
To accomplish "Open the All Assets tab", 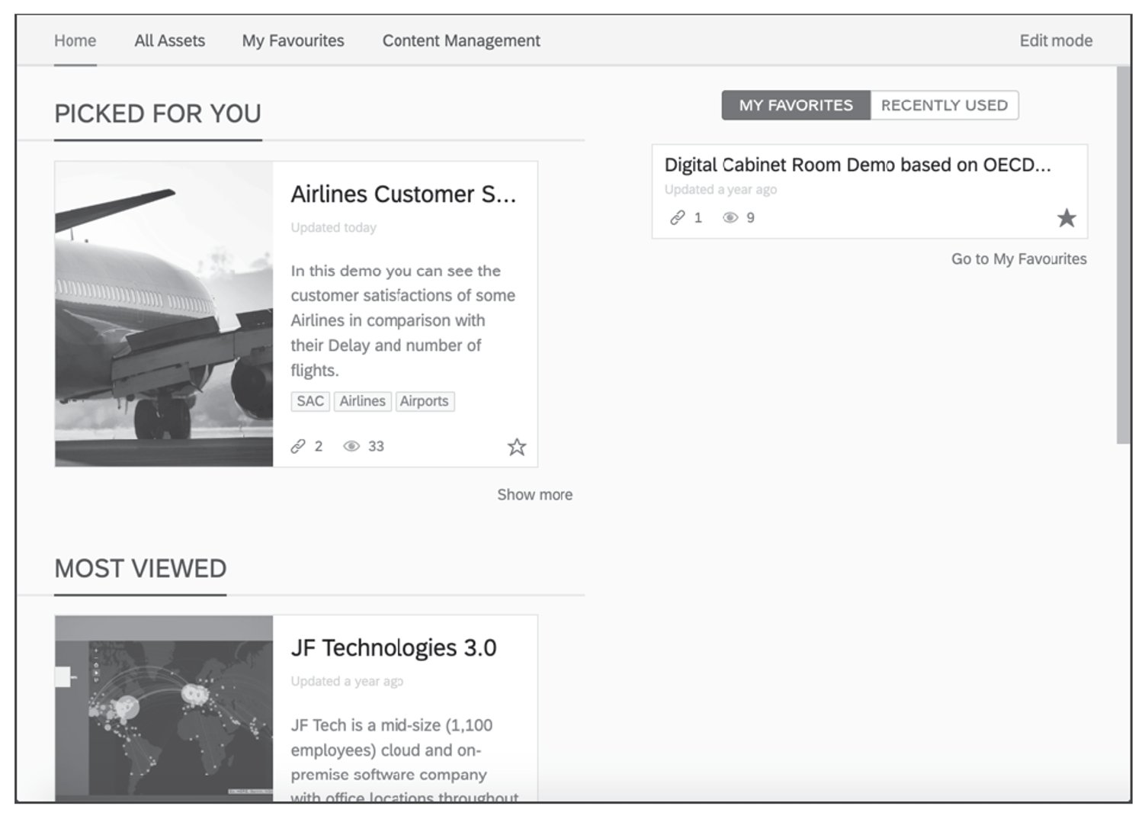I will pyautogui.click(x=169, y=40).
